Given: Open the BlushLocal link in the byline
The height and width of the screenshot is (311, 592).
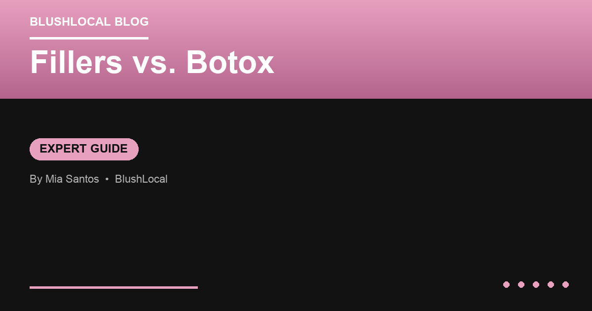Looking at the screenshot, I should pos(141,179).
